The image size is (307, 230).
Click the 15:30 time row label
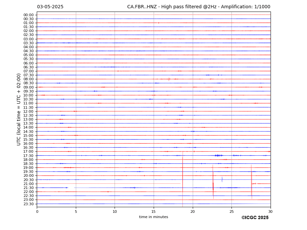coord(28,139)
